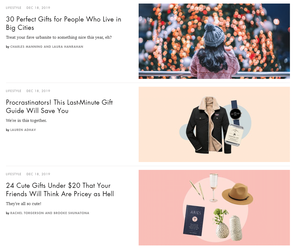The image size is (294, 249).
Task: Open the '30 Perfect Gifts for People' article headline
Action: [64, 24]
